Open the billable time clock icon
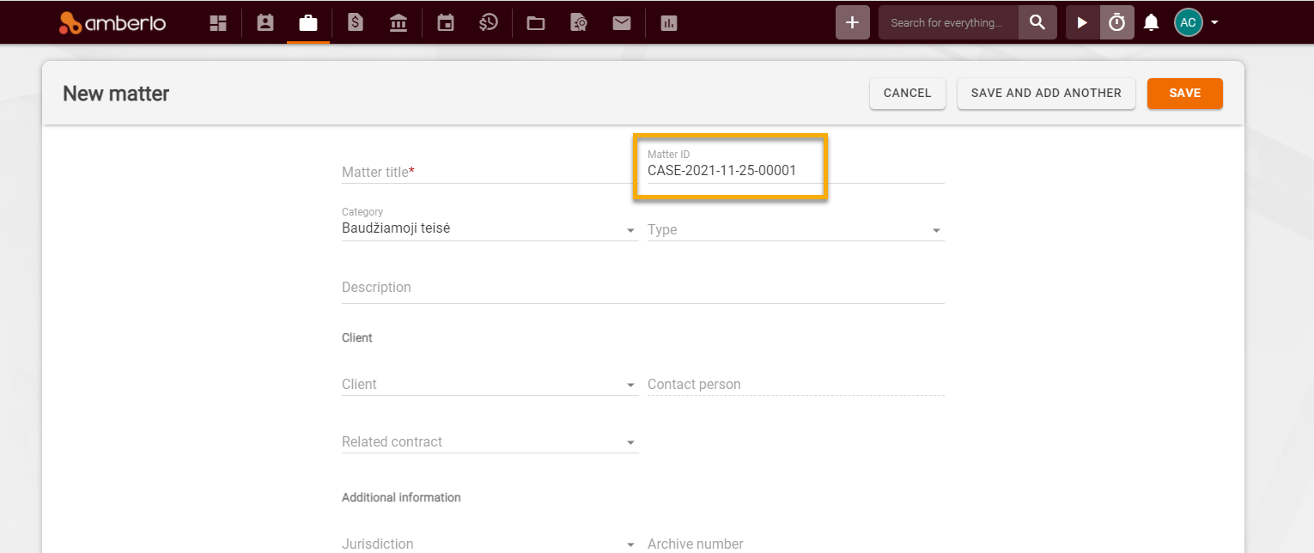This screenshot has width=1314, height=553. coord(488,22)
